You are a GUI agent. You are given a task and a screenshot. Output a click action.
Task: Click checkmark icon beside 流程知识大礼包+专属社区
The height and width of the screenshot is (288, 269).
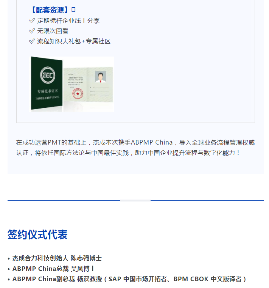32,41
